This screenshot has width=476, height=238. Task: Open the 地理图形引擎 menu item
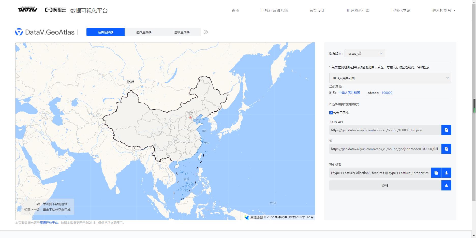(358, 10)
